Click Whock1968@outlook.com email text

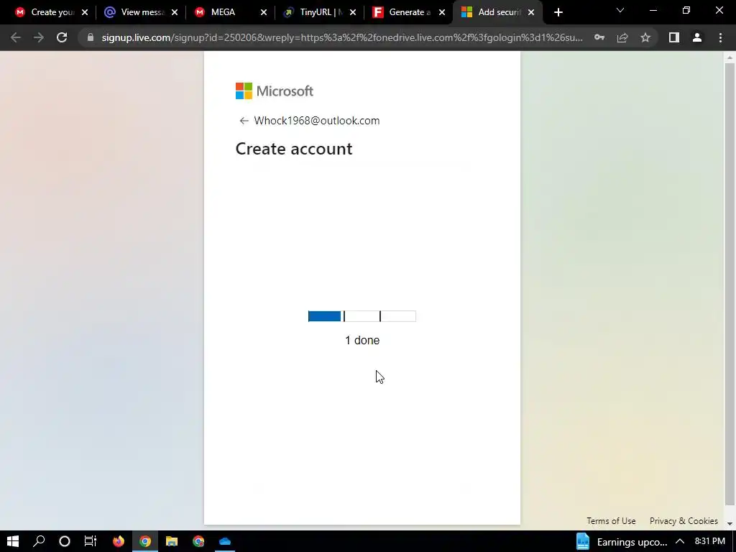(317, 121)
